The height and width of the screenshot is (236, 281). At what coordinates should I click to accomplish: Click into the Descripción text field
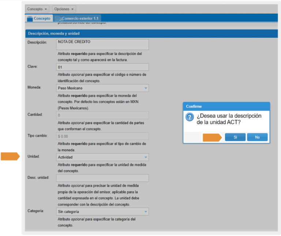pos(102,44)
